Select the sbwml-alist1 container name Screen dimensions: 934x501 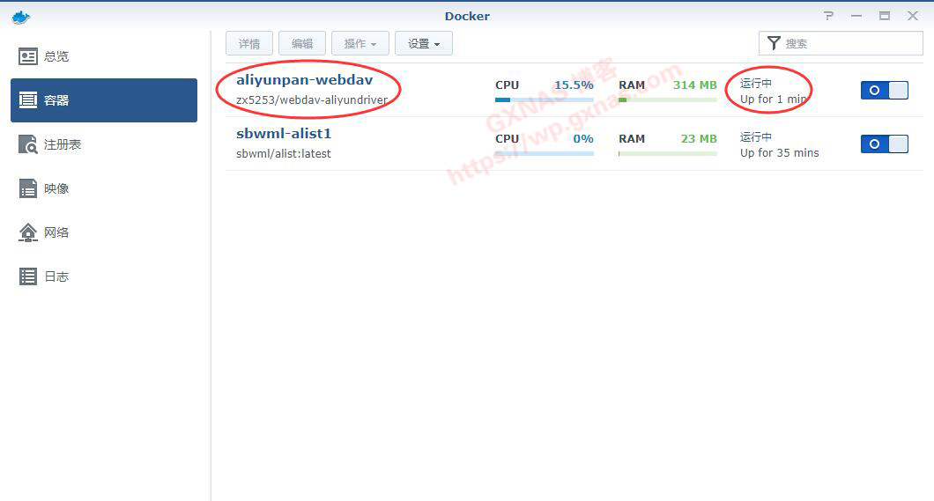[284, 134]
